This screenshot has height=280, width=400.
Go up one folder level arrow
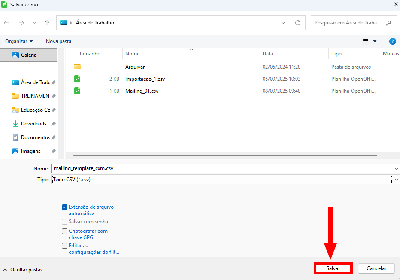[47, 23]
